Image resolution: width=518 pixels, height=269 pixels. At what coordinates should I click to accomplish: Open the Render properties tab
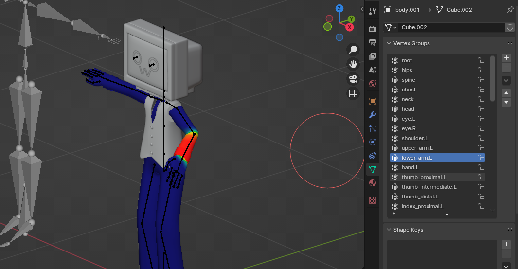(x=372, y=29)
